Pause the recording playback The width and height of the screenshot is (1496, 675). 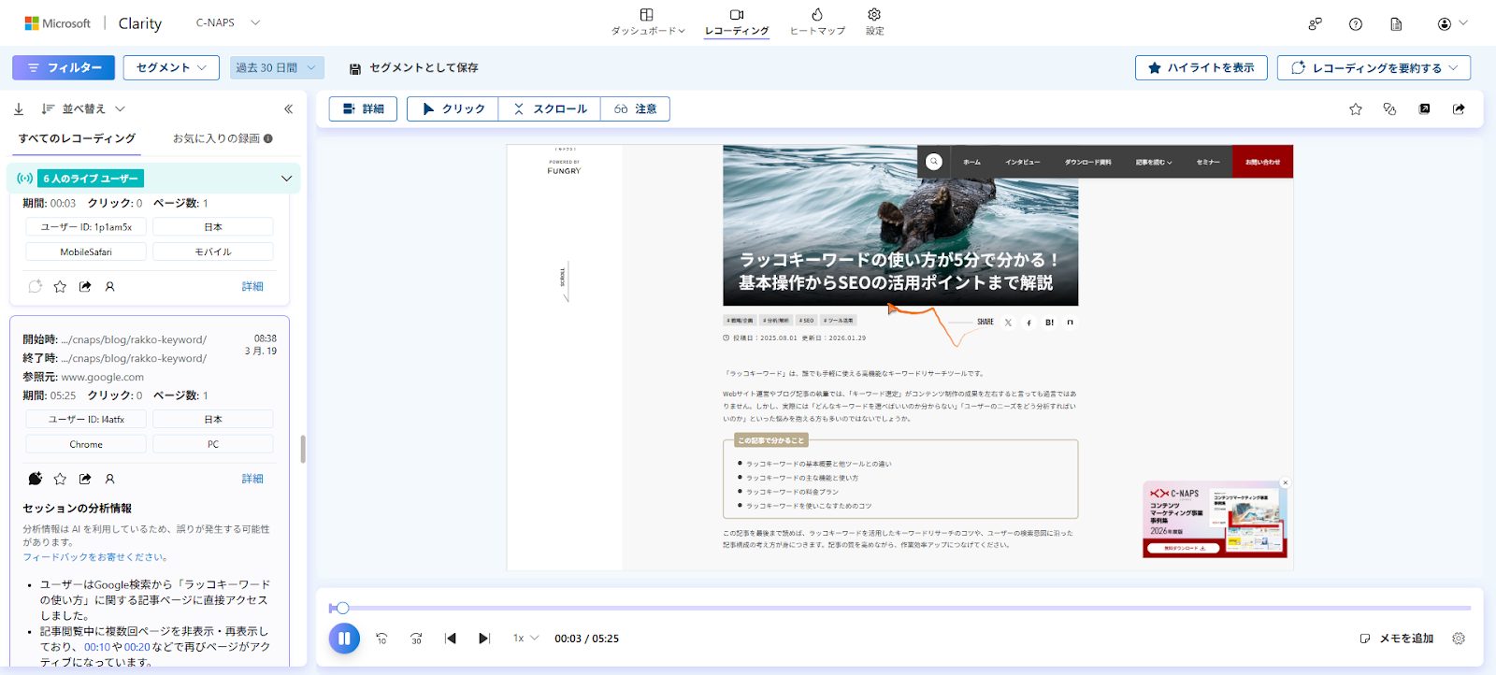pyautogui.click(x=344, y=639)
